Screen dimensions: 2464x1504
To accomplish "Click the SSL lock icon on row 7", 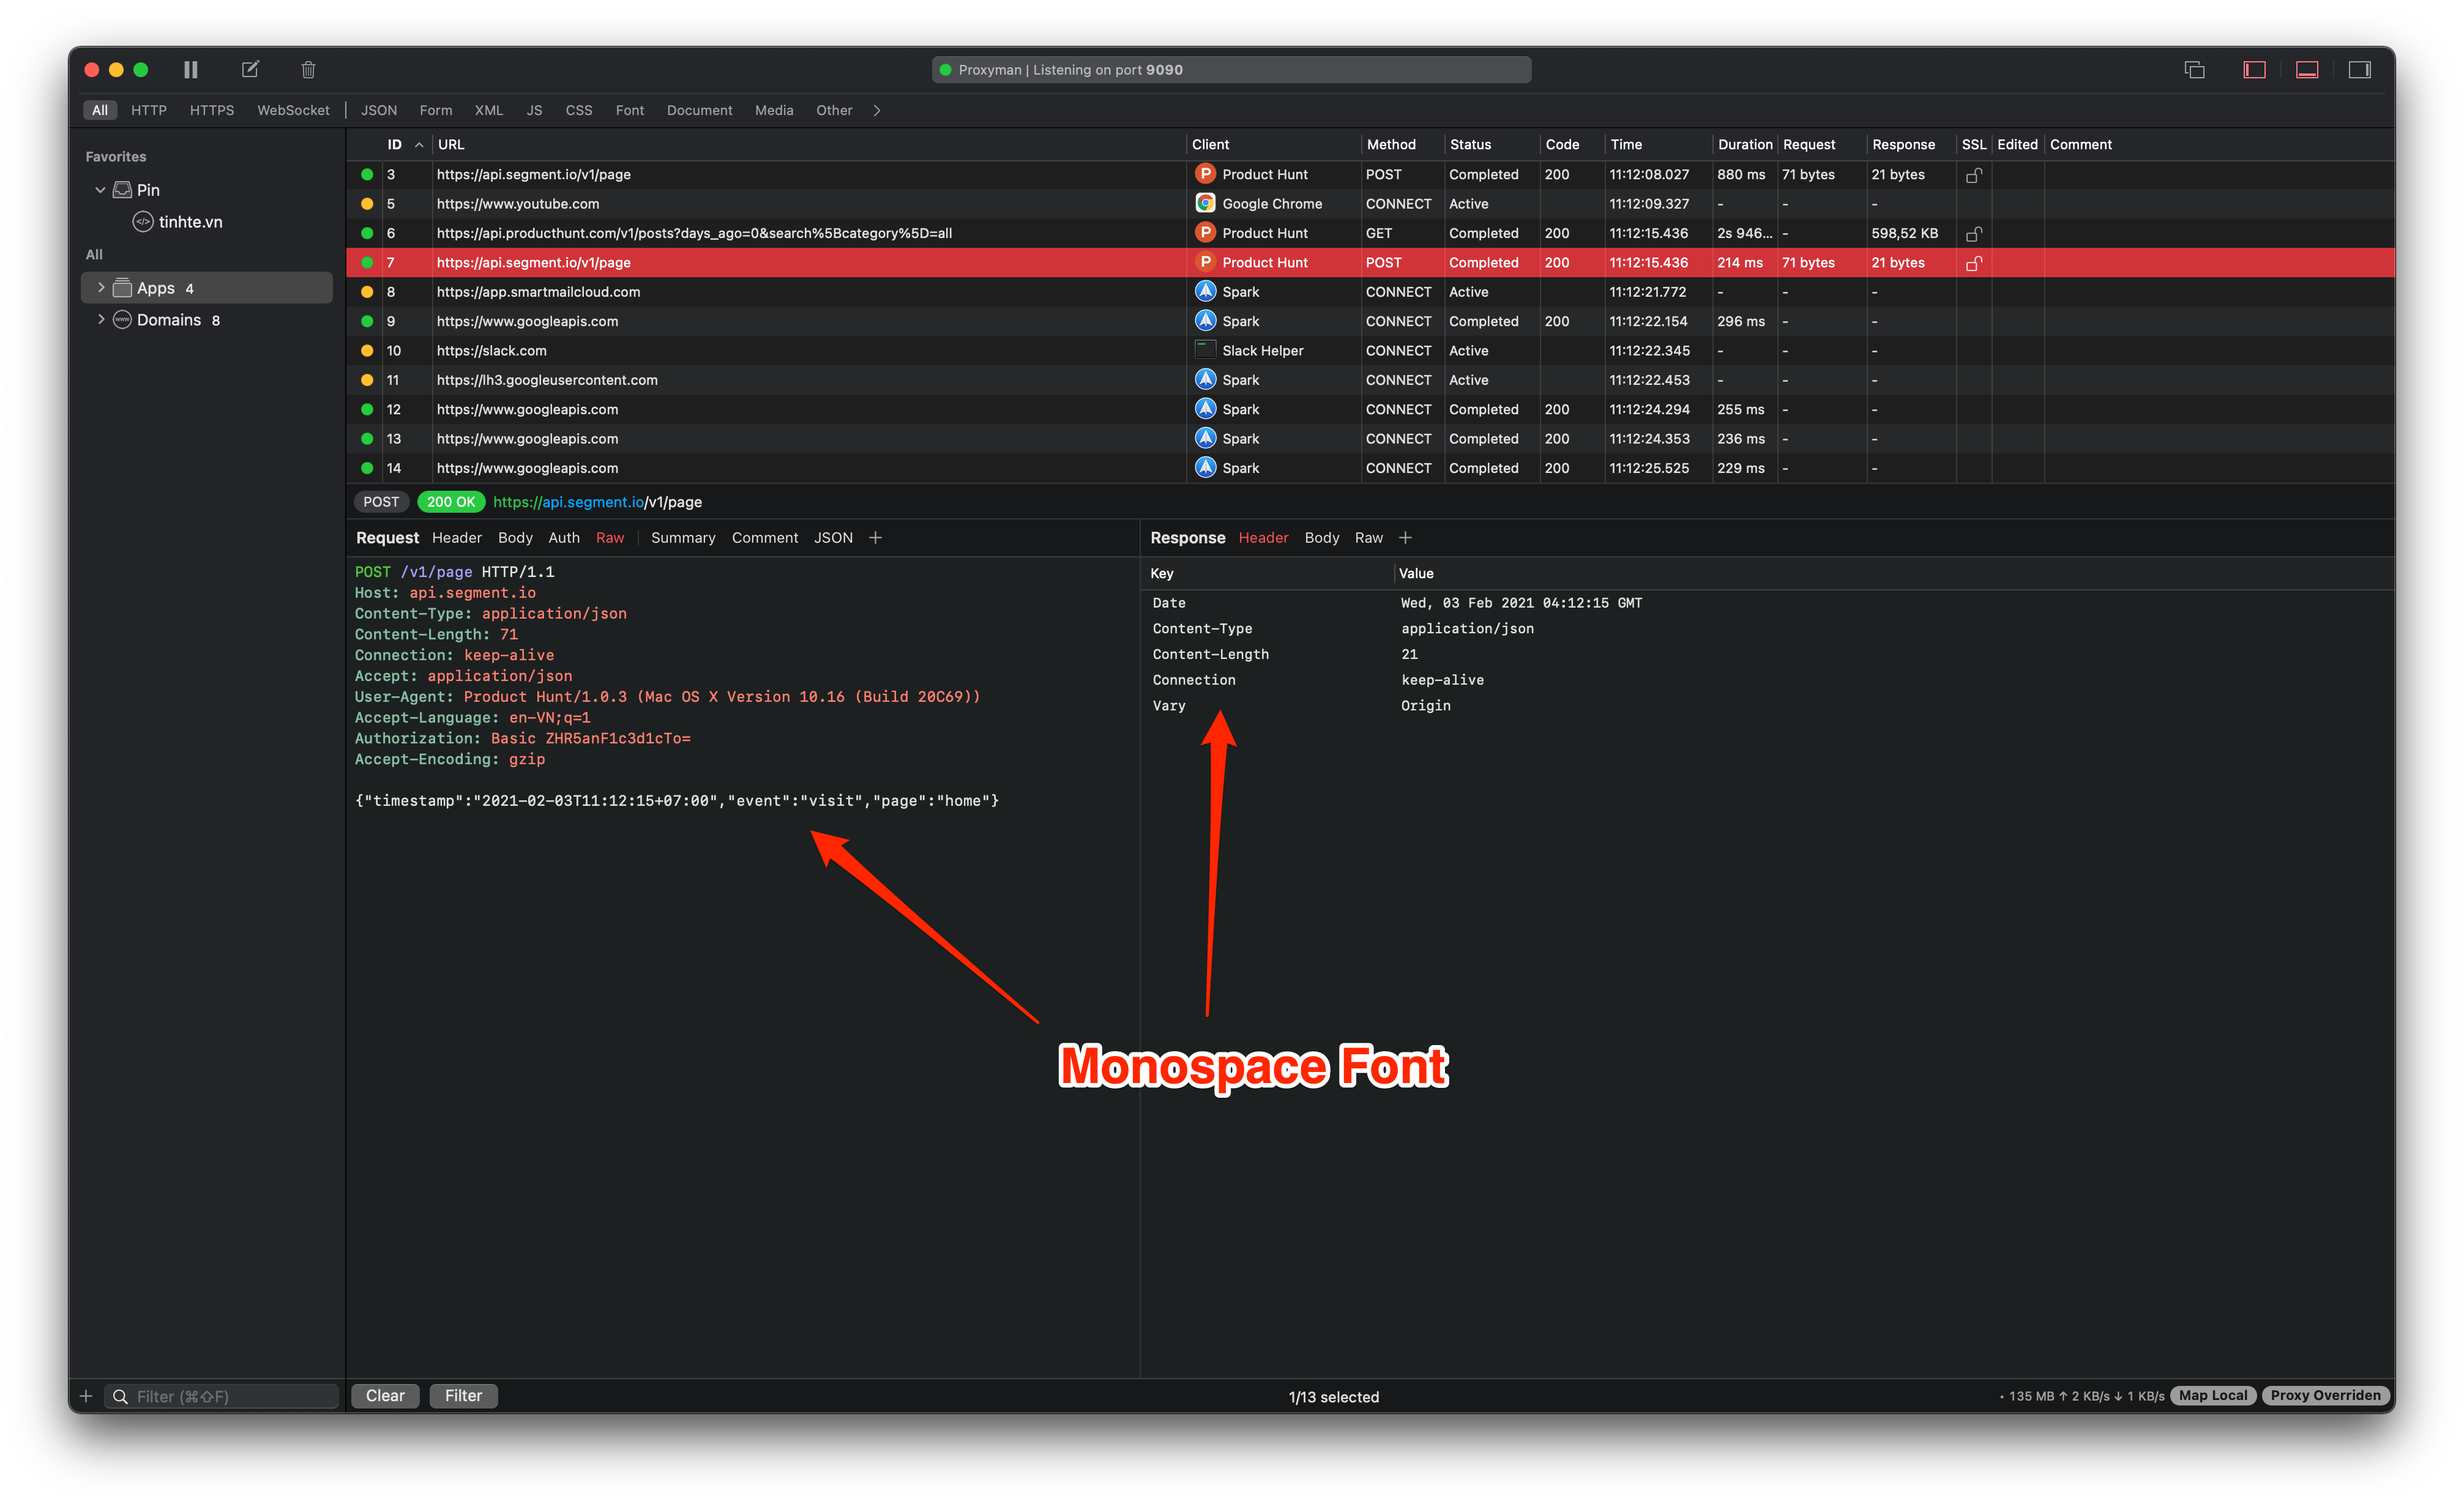I will pyautogui.click(x=1973, y=263).
